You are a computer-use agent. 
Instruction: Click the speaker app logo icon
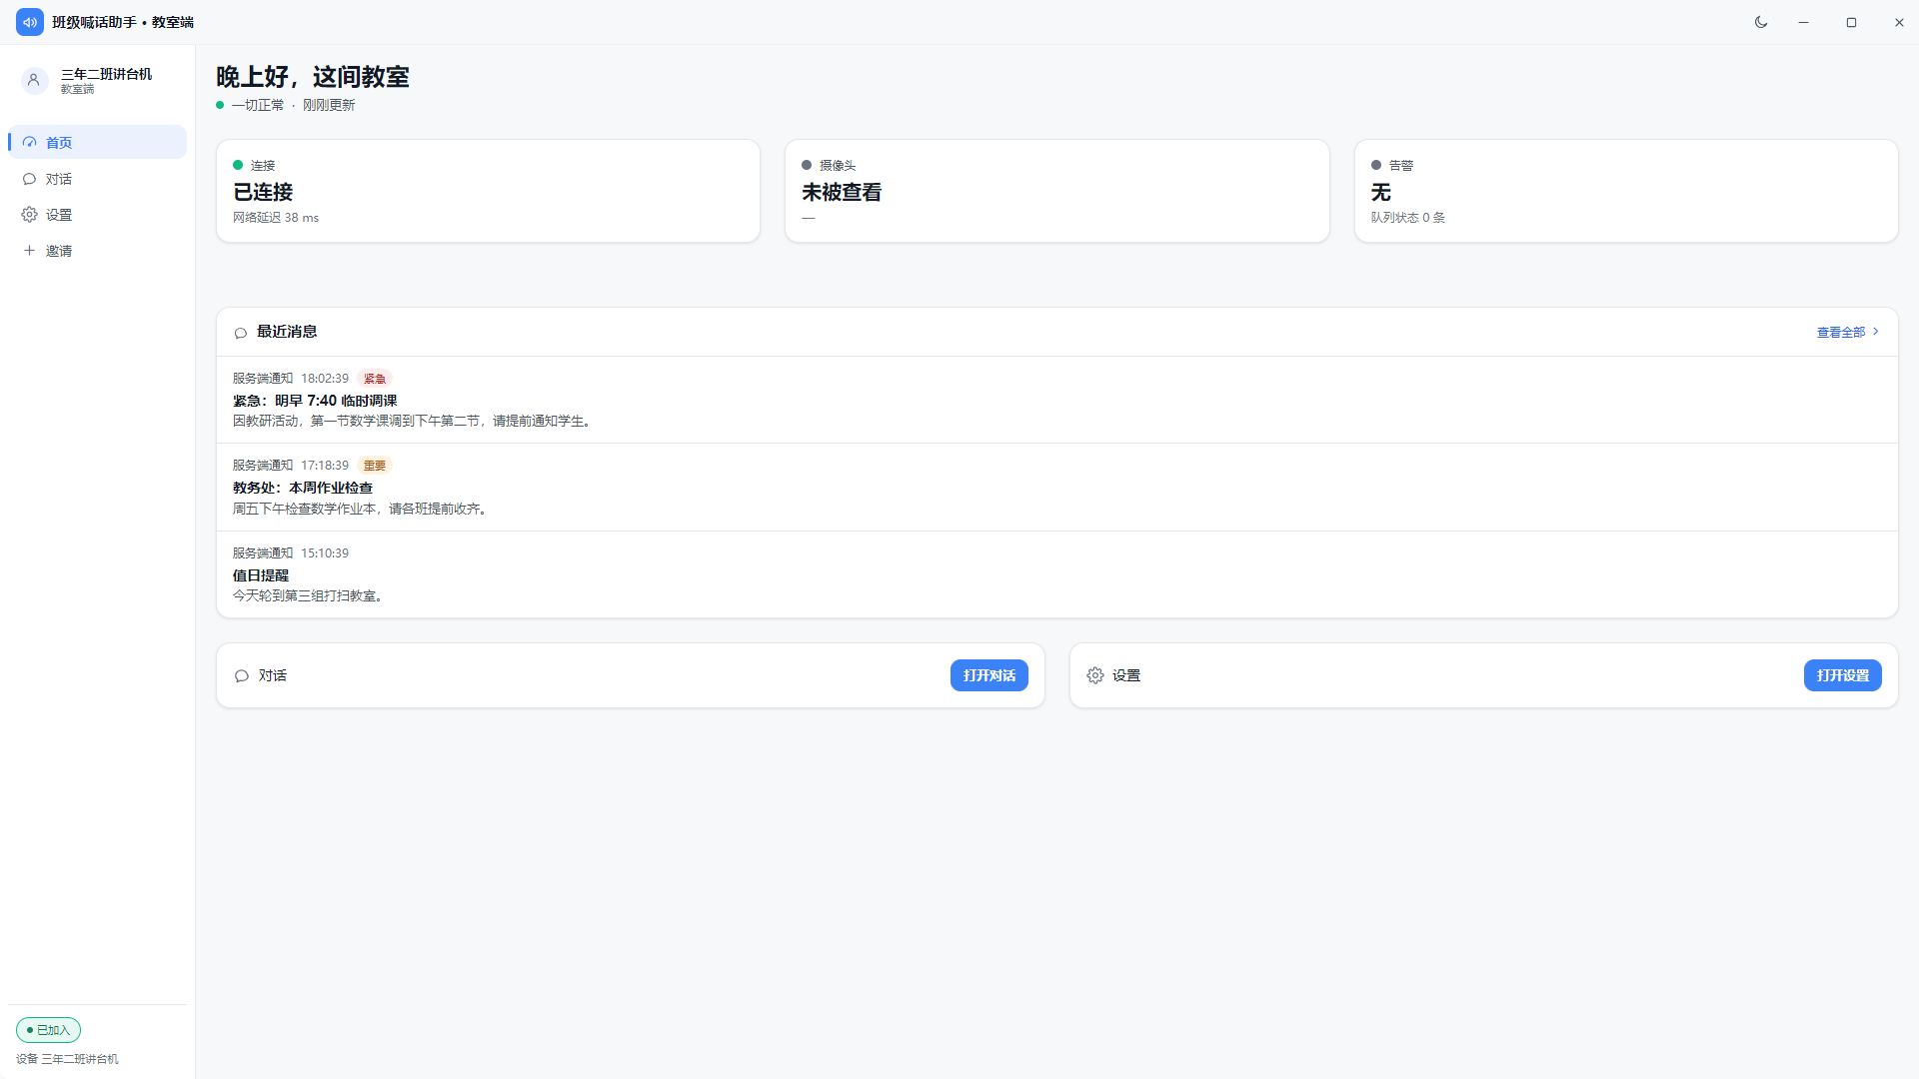30,22
